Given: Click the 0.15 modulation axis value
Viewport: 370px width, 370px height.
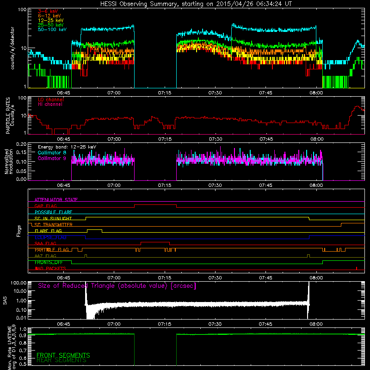Looking at the screenshot, I should (x=21, y=153).
